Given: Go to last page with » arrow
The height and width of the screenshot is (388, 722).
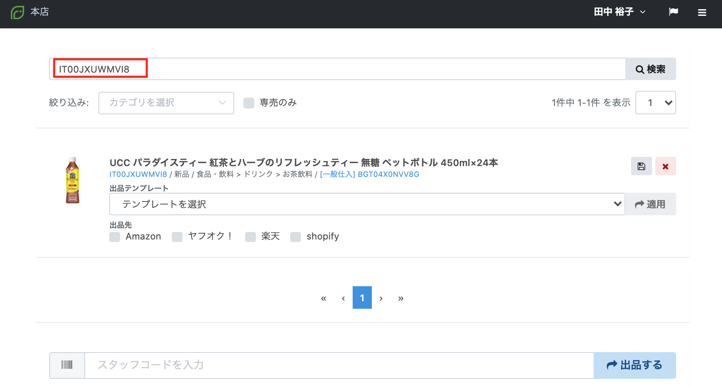Looking at the screenshot, I should 401,298.
